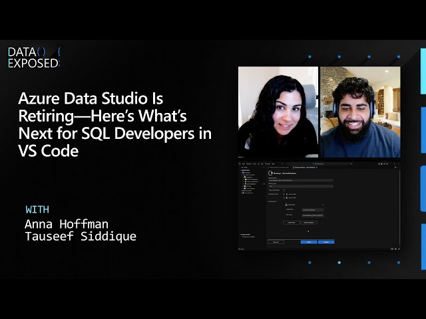Select the left webcam video of the woman
Image resolution: width=426 pixels, height=319 pixels.
[x=278, y=112]
